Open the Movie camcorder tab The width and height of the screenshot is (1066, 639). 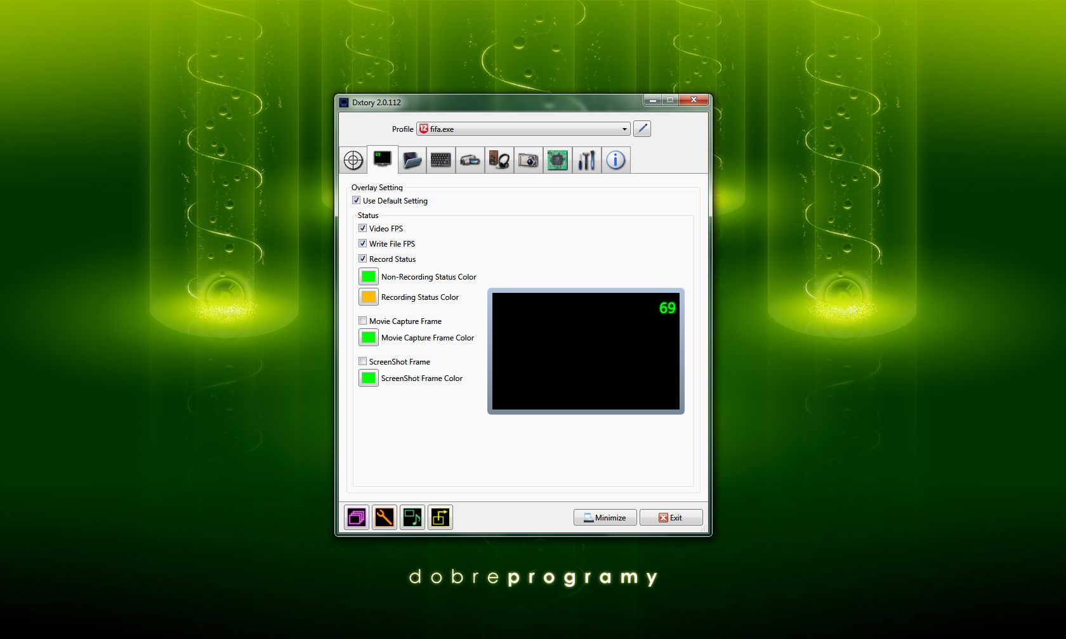pyautogui.click(x=470, y=160)
